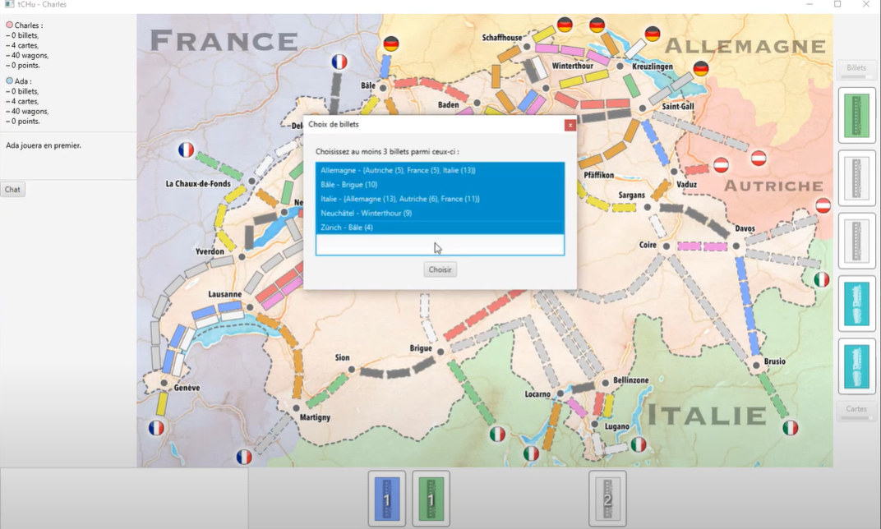The image size is (881, 529).
Task: Click the yellow route below Genève
Action: (161, 403)
